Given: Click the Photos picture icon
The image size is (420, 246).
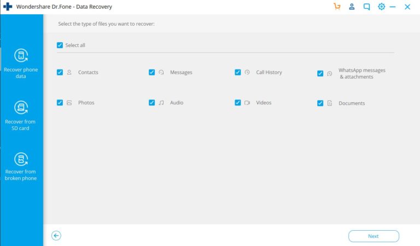Looking at the screenshot, I should click(x=69, y=103).
